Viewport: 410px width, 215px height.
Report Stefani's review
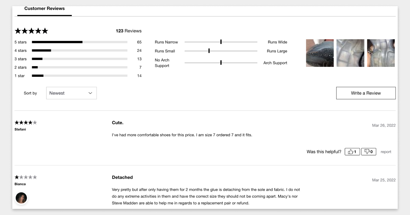pyautogui.click(x=386, y=152)
